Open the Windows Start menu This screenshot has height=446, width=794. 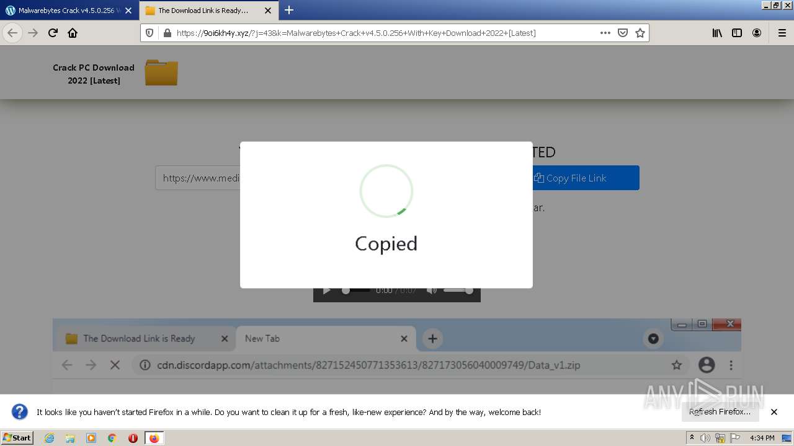pos(17,438)
